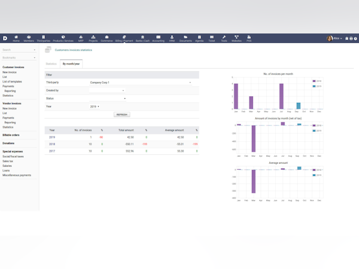359x269 pixels.
Task: Click the Search field in sidebar
Action: coord(19,50)
